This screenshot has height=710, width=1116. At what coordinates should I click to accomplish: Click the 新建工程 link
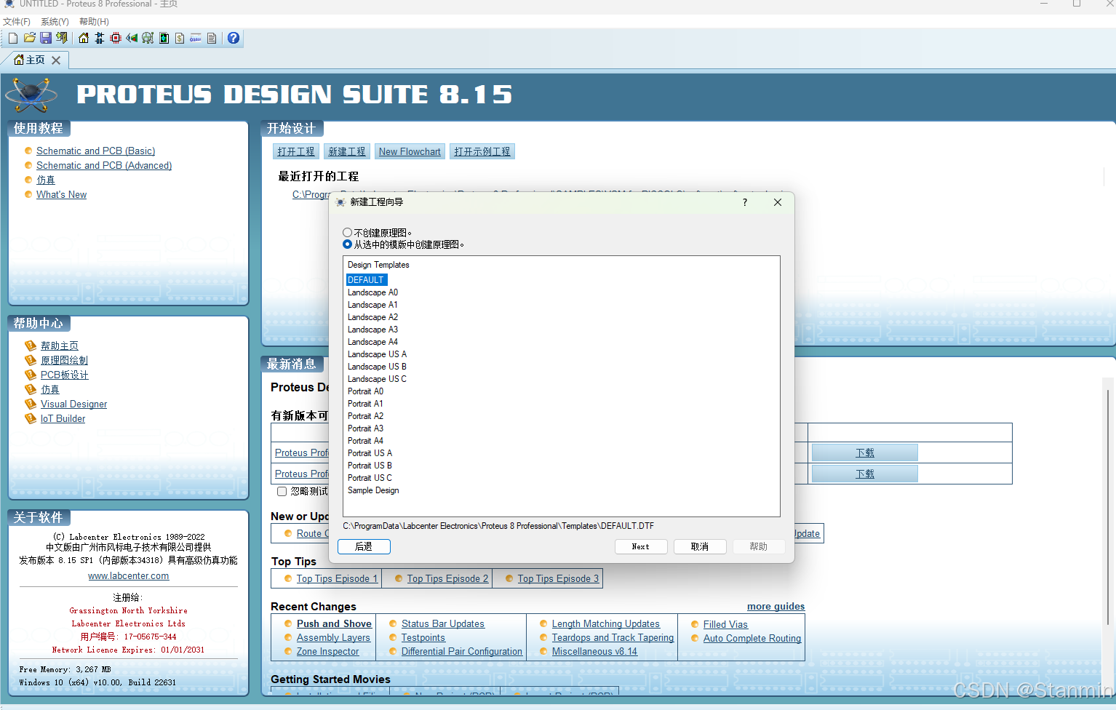(347, 151)
